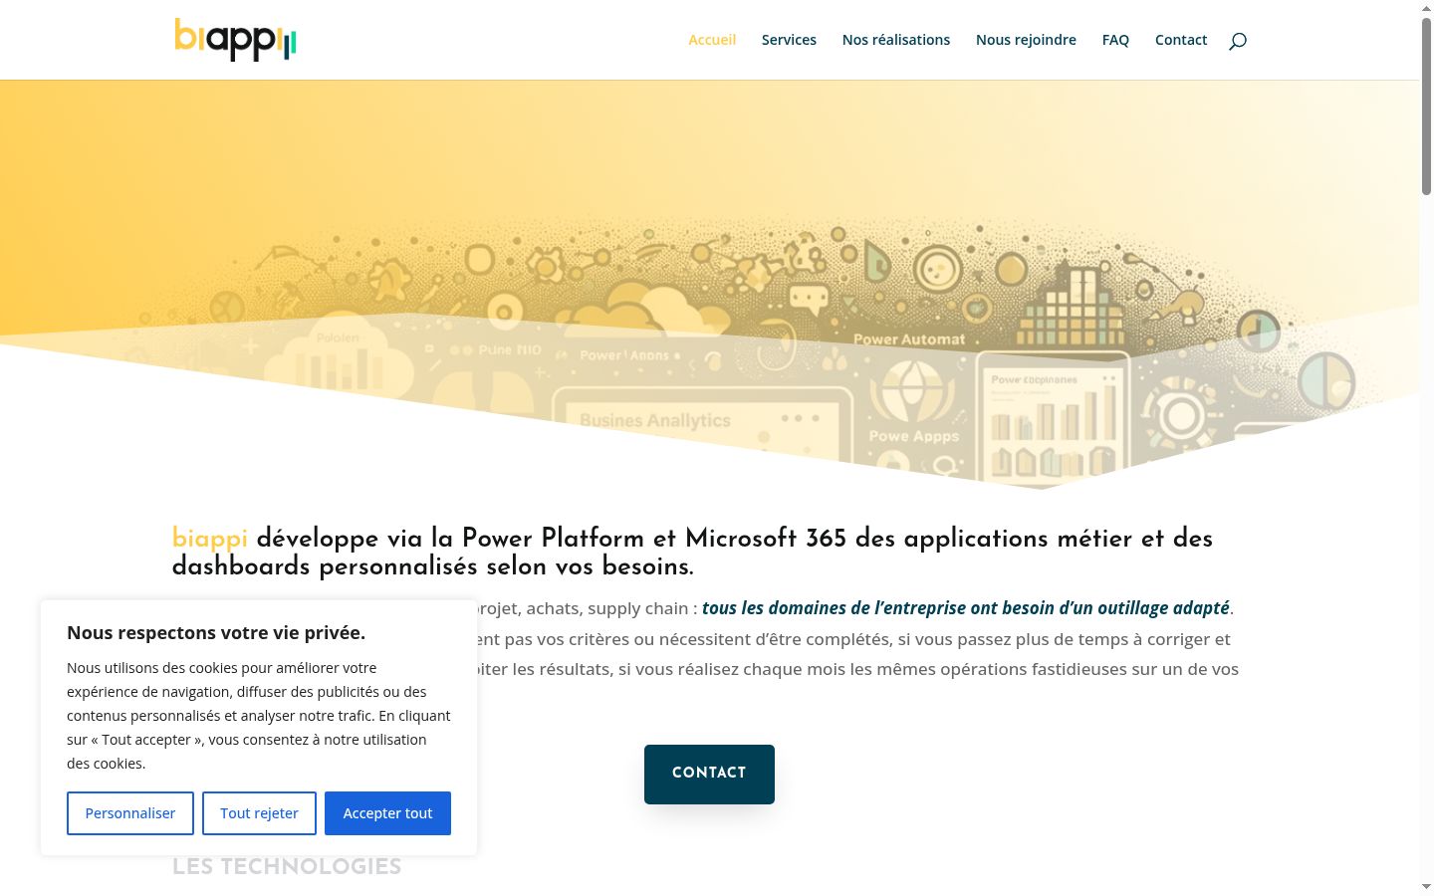Click the scrollbar up arrow
1434x896 pixels.
[1426, 8]
